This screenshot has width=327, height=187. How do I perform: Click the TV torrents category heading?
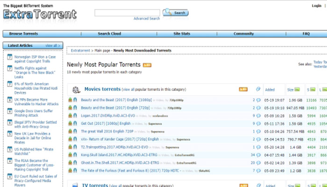point(95,185)
